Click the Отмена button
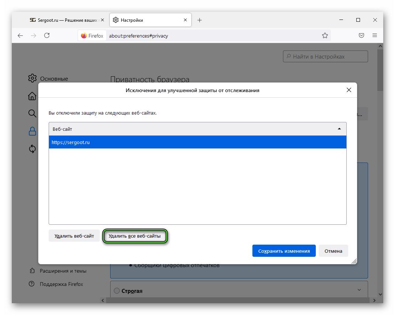The height and width of the screenshot is (315, 395). 333,251
